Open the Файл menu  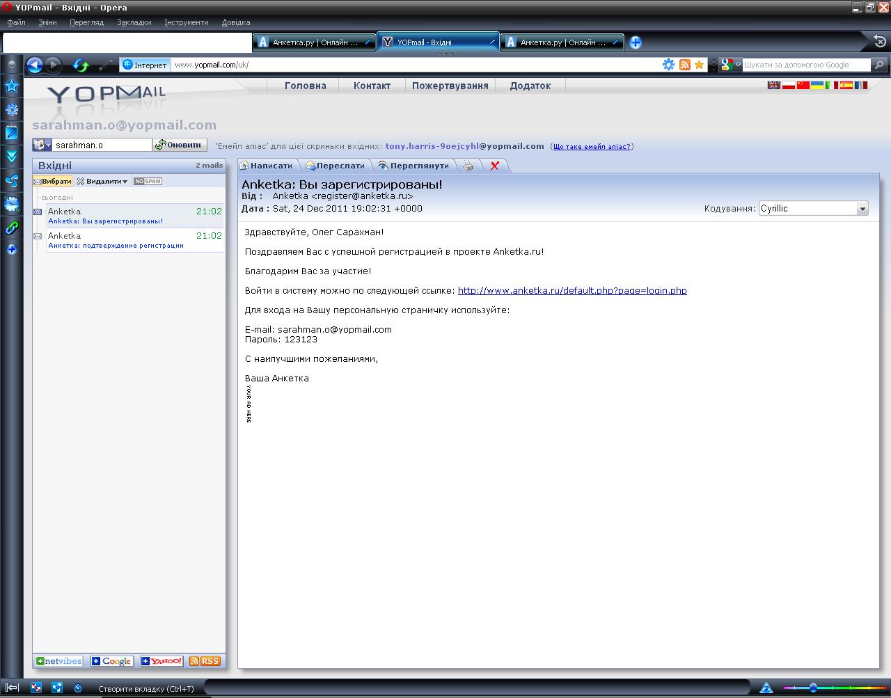16,22
